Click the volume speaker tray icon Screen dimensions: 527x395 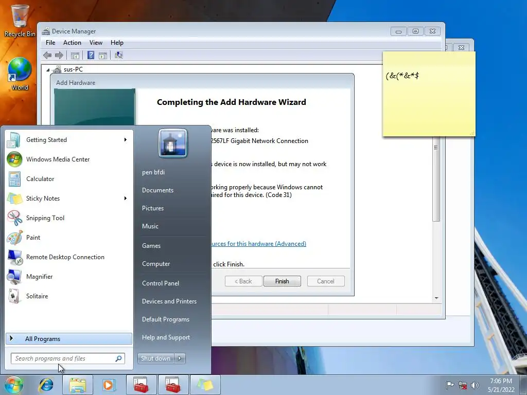(475, 385)
